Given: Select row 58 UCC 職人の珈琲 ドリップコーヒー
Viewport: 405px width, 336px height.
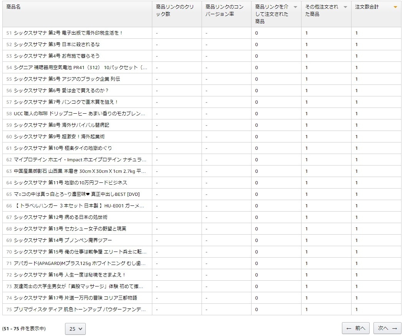Looking at the screenshot, I should 202,113.
